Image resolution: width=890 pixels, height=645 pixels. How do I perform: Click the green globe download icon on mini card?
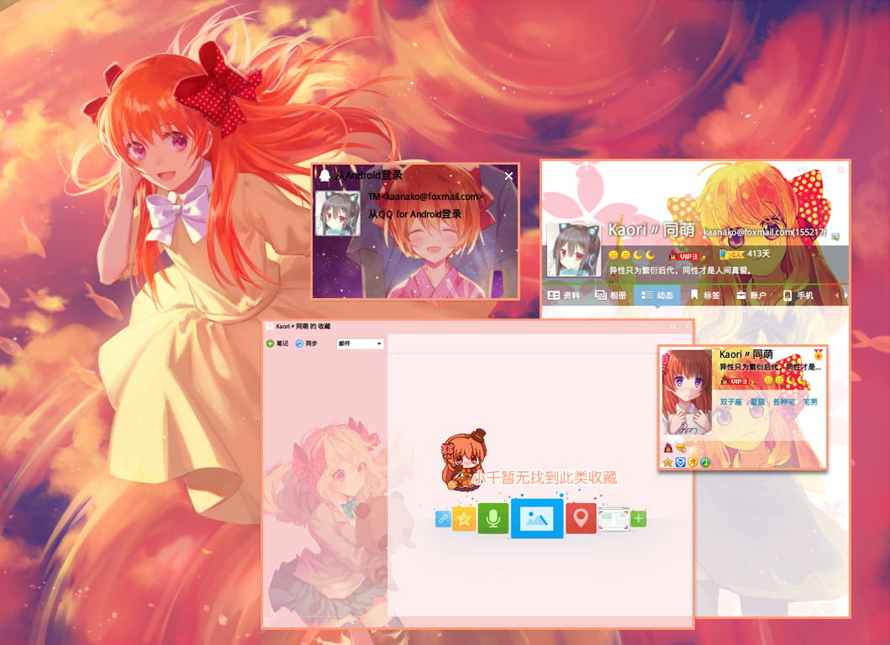coord(706,463)
